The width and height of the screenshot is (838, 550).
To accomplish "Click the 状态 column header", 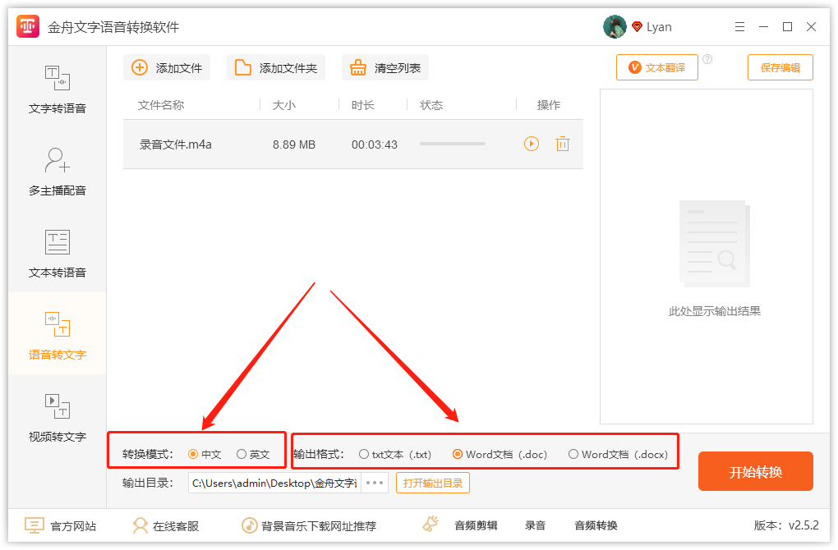I will (x=431, y=105).
